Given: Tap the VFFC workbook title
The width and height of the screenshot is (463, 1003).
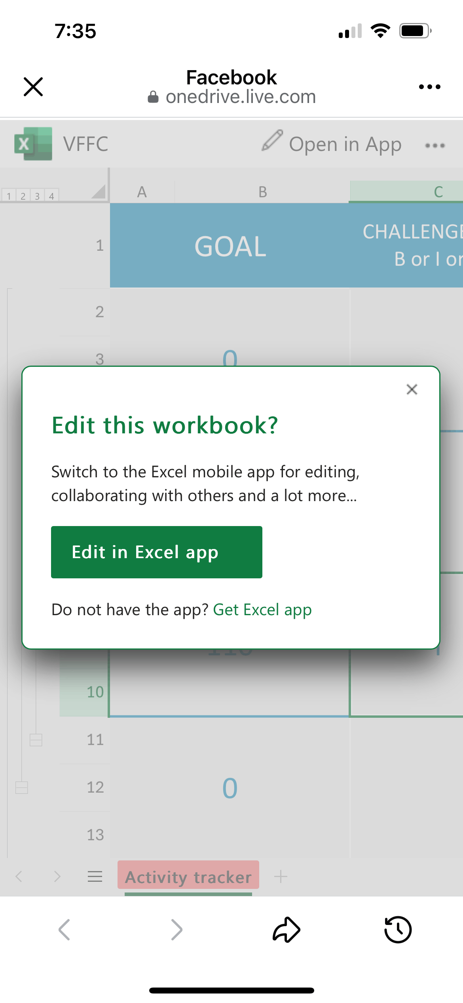Looking at the screenshot, I should coord(85,144).
